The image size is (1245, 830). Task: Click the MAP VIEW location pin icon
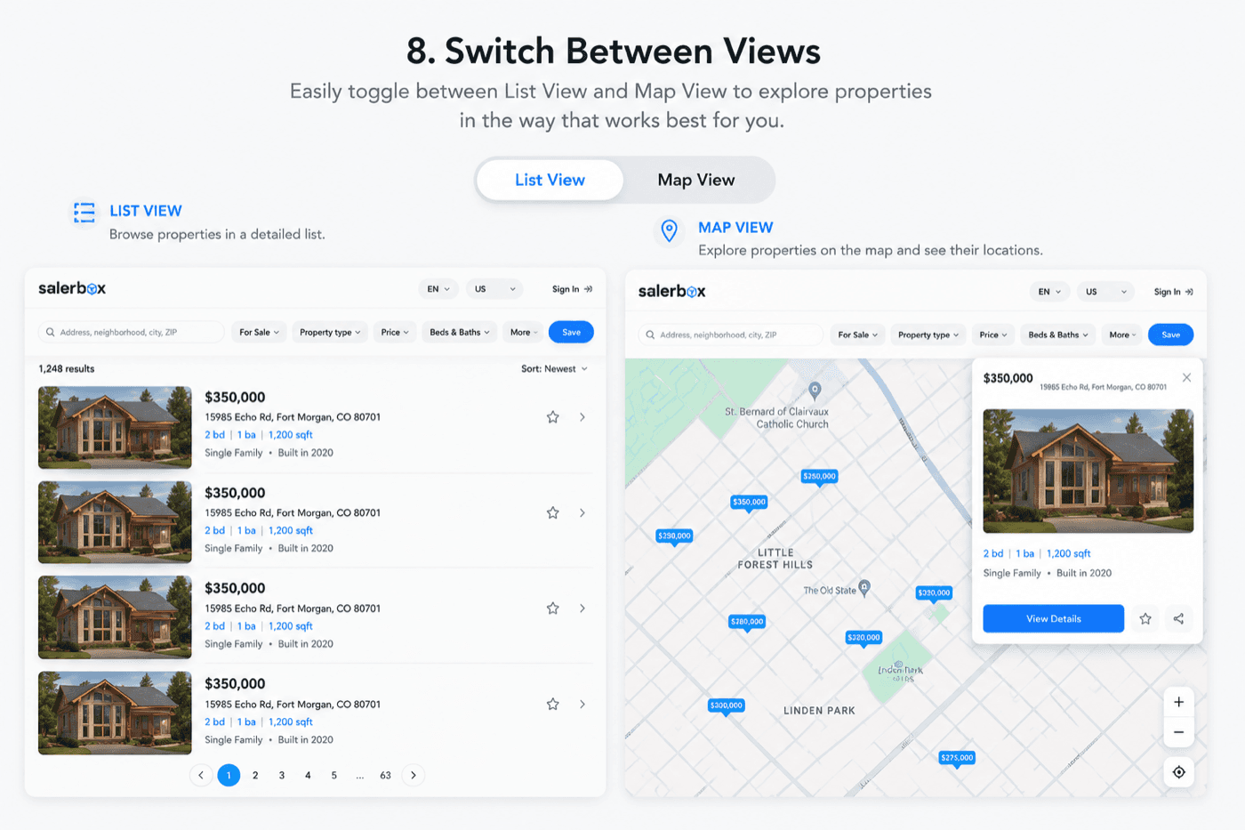pos(670,230)
